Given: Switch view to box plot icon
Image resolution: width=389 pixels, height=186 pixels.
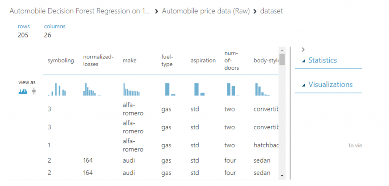Looking at the screenshot, I should point(34,91).
